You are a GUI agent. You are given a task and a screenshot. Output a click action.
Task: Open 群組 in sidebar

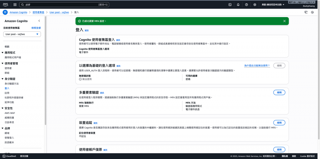tap(7, 73)
